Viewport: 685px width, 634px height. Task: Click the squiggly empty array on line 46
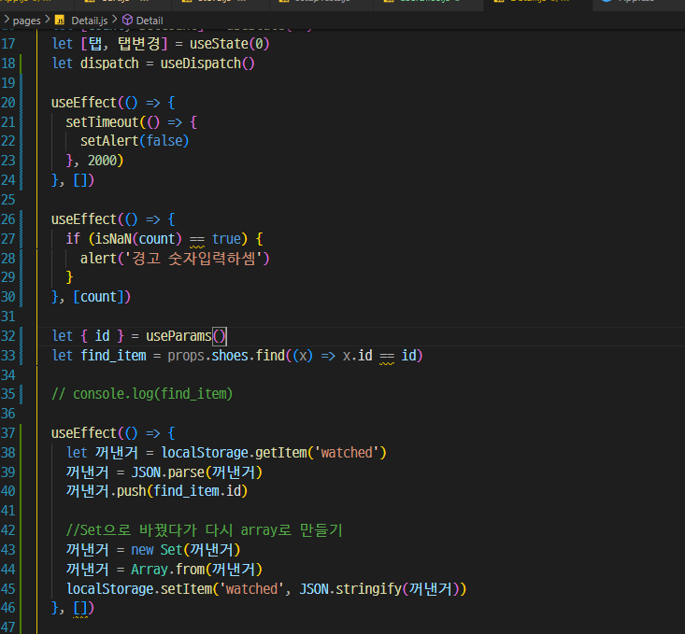80,608
